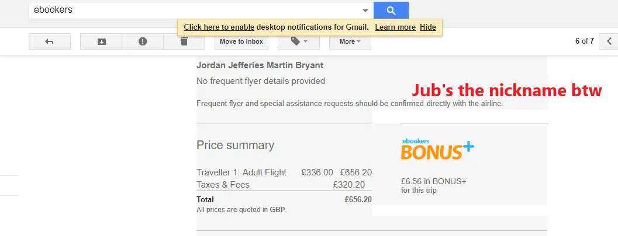Delete the email with the trash icon
The image size is (618, 236).
pyautogui.click(x=184, y=41)
